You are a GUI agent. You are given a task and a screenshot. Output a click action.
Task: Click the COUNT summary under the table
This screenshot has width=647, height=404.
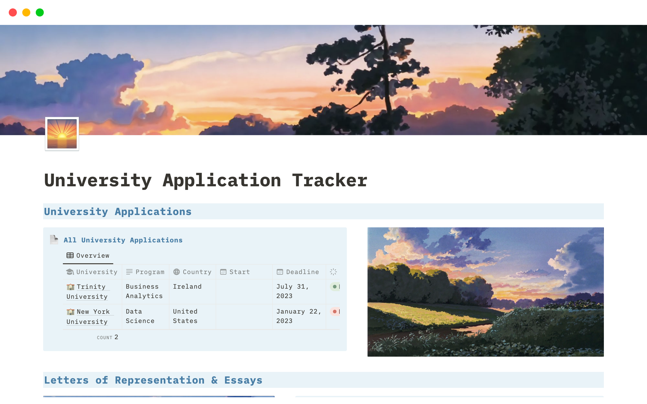pos(107,337)
